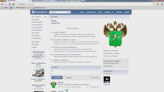This screenshot has height=92, width=164.
Task: Open Рекламировать страницу link
Action: [111, 53]
